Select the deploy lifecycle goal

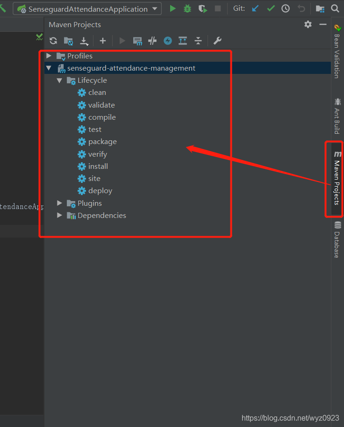(100, 191)
